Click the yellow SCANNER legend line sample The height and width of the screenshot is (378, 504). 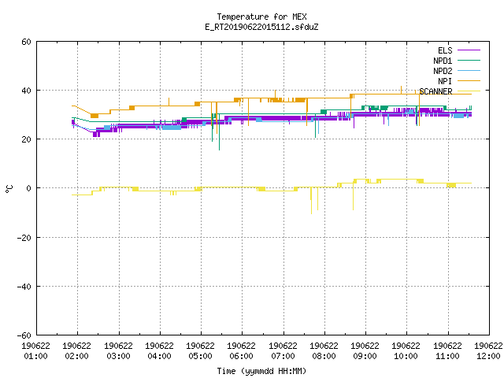coord(469,91)
